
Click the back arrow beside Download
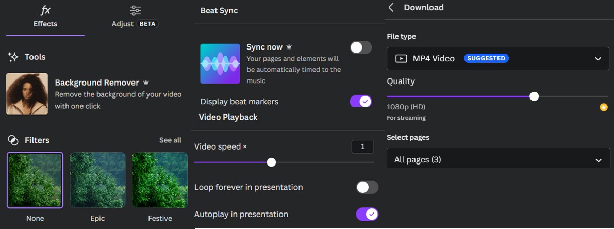click(x=391, y=7)
